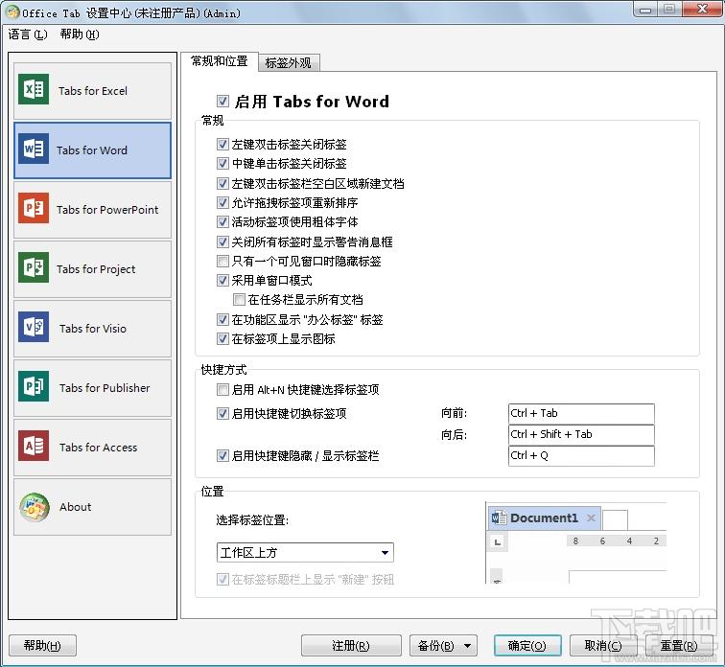
Task: Click the About section icon
Action: pyautogui.click(x=35, y=507)
